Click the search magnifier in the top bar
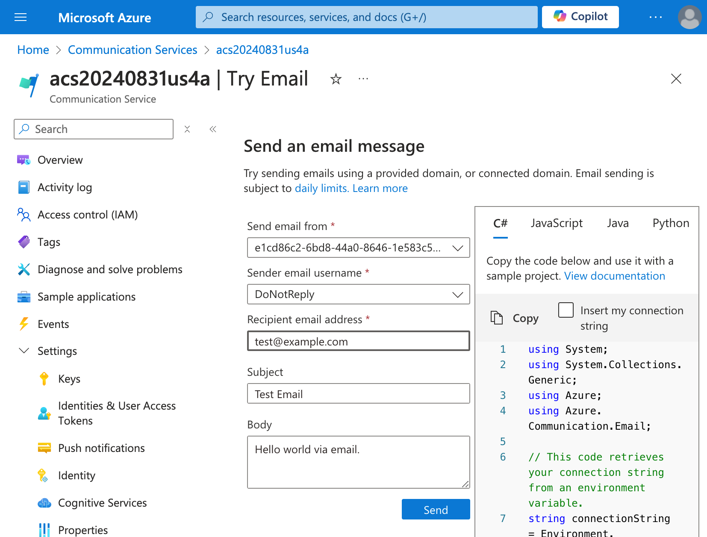Screen dimensions: 707x537 [x=208, y=17]
